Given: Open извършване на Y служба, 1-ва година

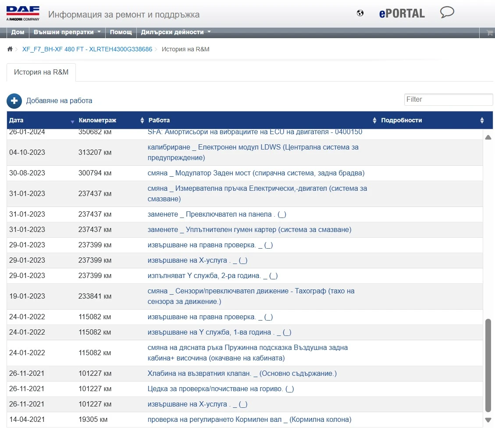Looking at the screenshot, I should tap(219, 332).
